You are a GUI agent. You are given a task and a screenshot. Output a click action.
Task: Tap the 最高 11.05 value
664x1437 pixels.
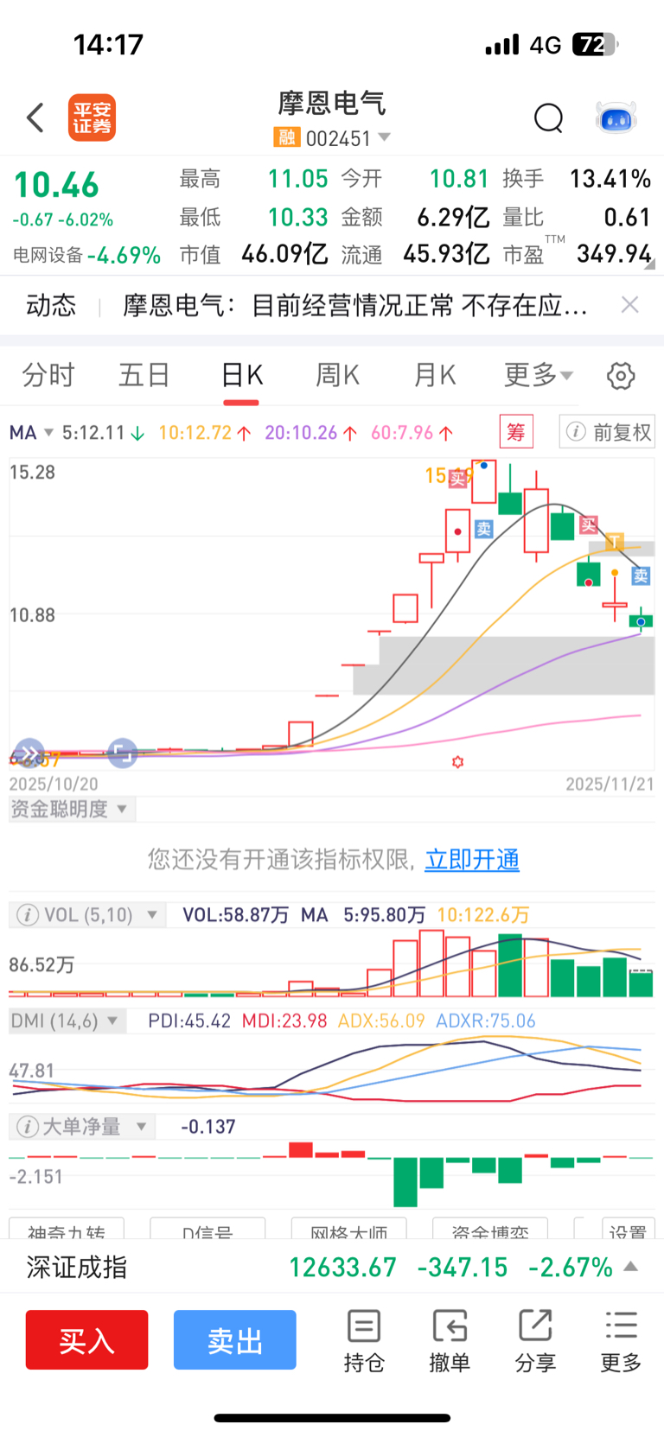click(x=297, y=179)
